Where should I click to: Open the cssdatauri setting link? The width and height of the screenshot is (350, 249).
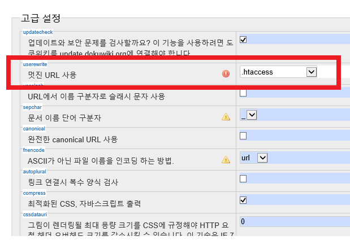35,215
